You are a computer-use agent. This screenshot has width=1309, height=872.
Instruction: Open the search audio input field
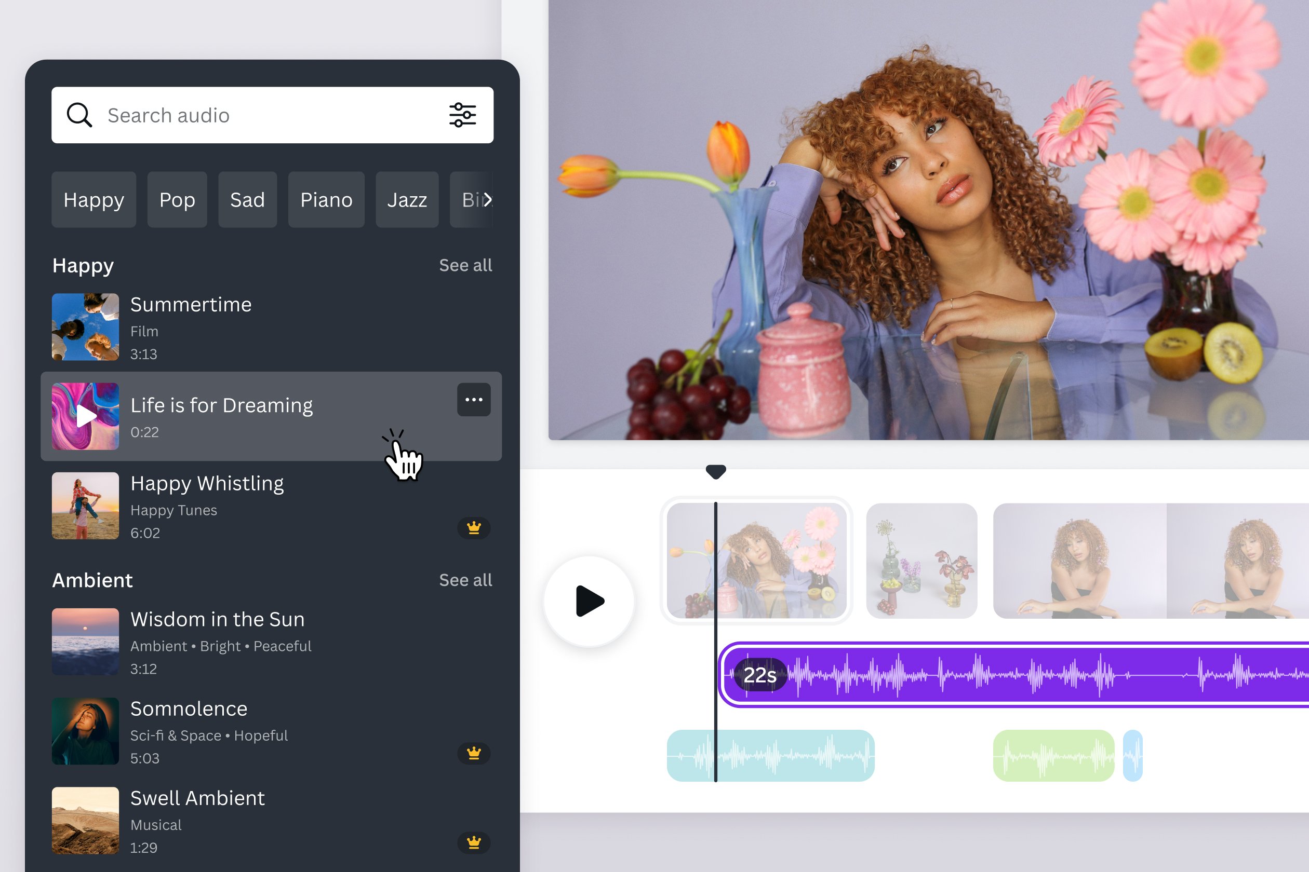273,113
